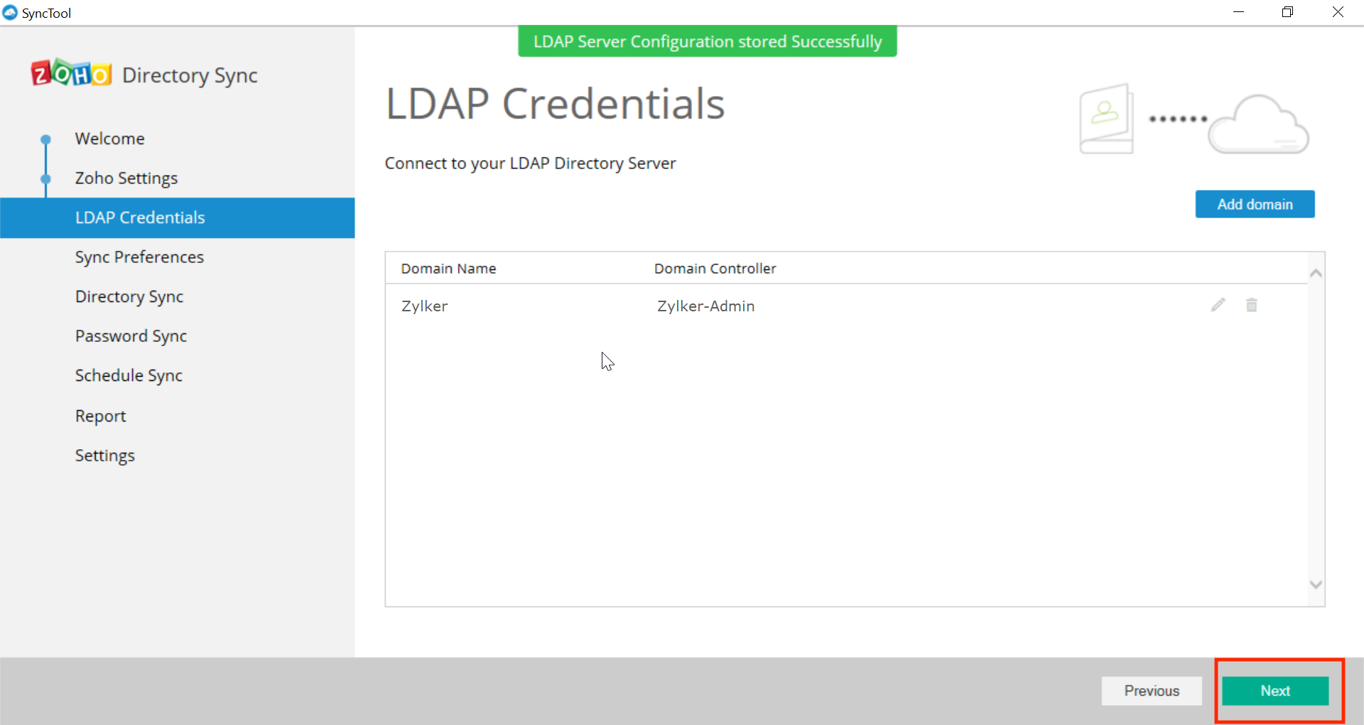1364x725 pixels.
Task: Open the Sync Preferences section
Action: tap(139, 257)
